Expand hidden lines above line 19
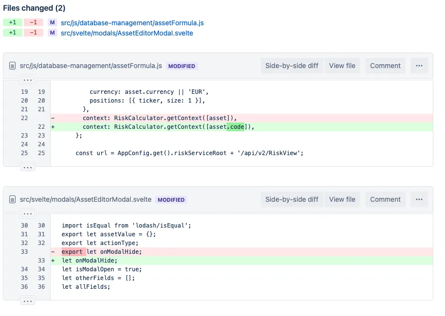The width and height of the screenshot is (445, 316). 28,80
